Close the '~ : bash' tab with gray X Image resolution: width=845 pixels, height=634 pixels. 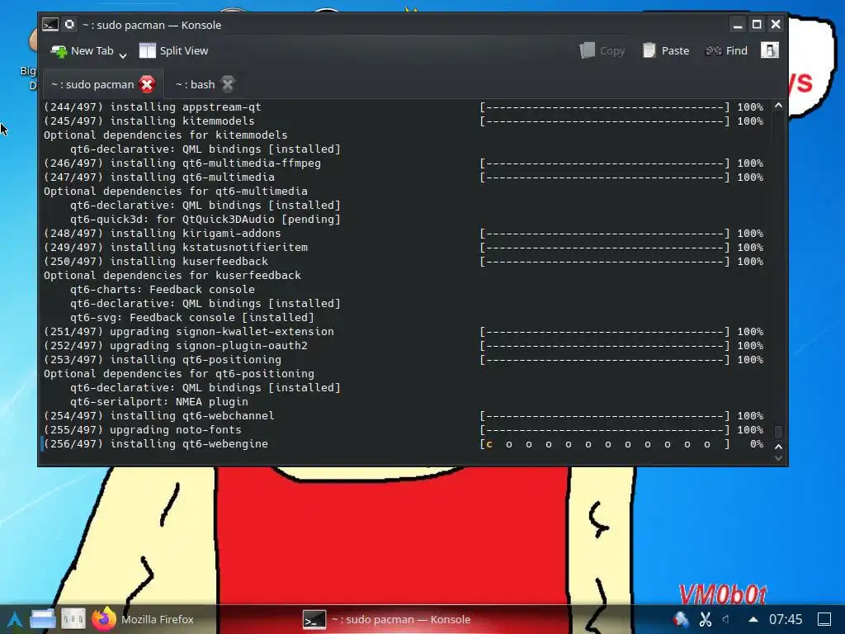228,85
